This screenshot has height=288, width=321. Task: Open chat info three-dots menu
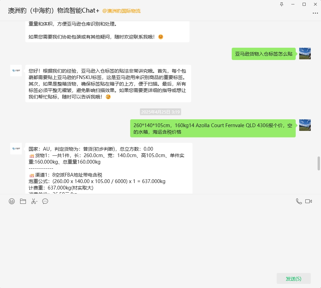tap(315, 13)
